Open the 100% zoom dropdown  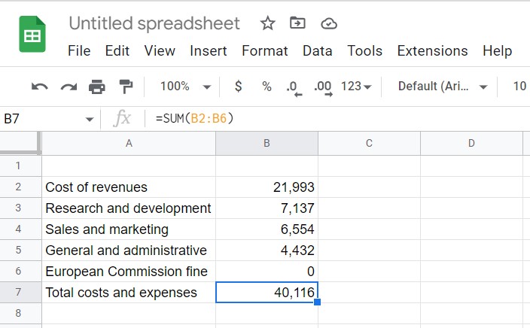(185, 87)
